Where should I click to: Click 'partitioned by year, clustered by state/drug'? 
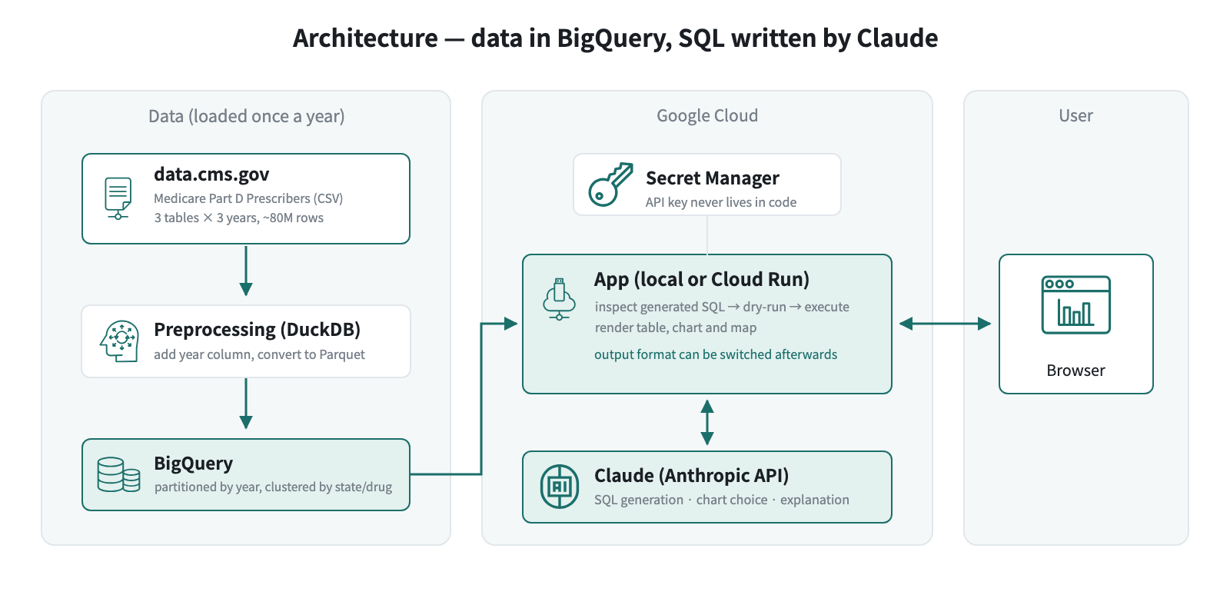click(x=273, y=487)
